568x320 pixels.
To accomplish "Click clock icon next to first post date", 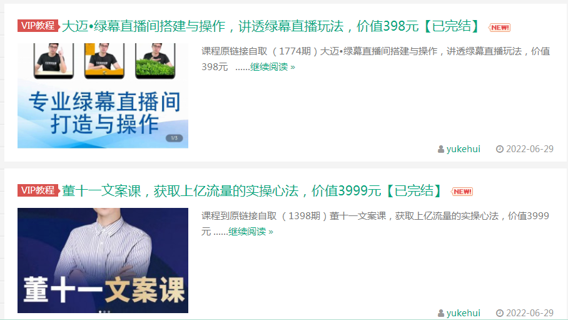I will [x=500, y=149].
